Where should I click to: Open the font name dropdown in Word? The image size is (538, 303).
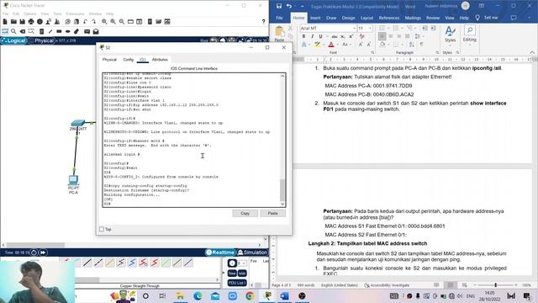(x=354, y=28)
